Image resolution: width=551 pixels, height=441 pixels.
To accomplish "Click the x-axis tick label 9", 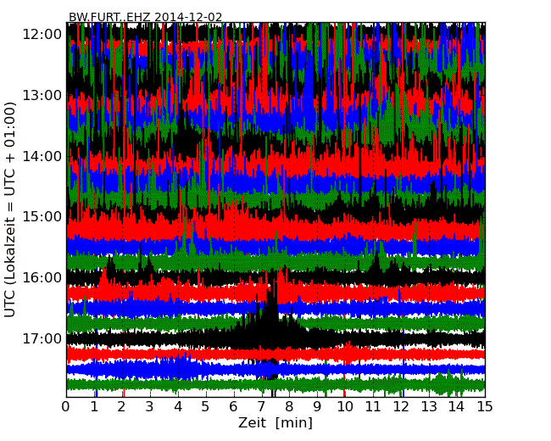I will (317, 406).
